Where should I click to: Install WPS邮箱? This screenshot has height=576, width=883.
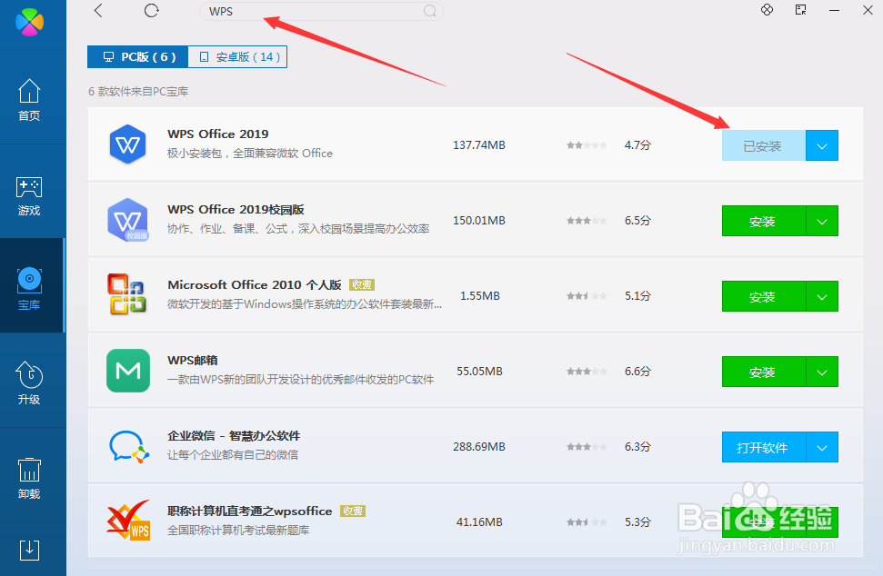[764, 372]
